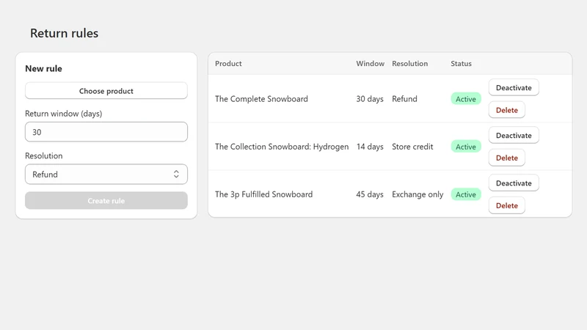
Task: Open the Resolution dropdown showing Refund
Action: [x=106, y=175]
